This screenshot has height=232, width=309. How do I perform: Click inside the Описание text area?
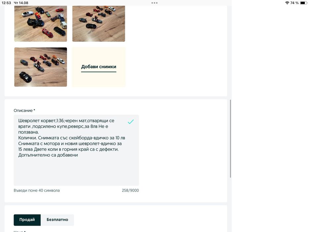pos(76,150)
